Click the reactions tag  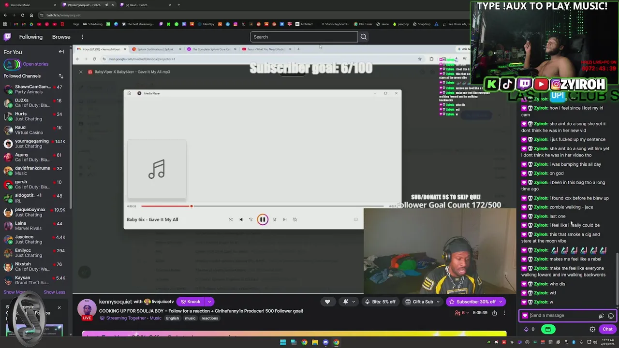pyautogui.click(x=209, y=318)
